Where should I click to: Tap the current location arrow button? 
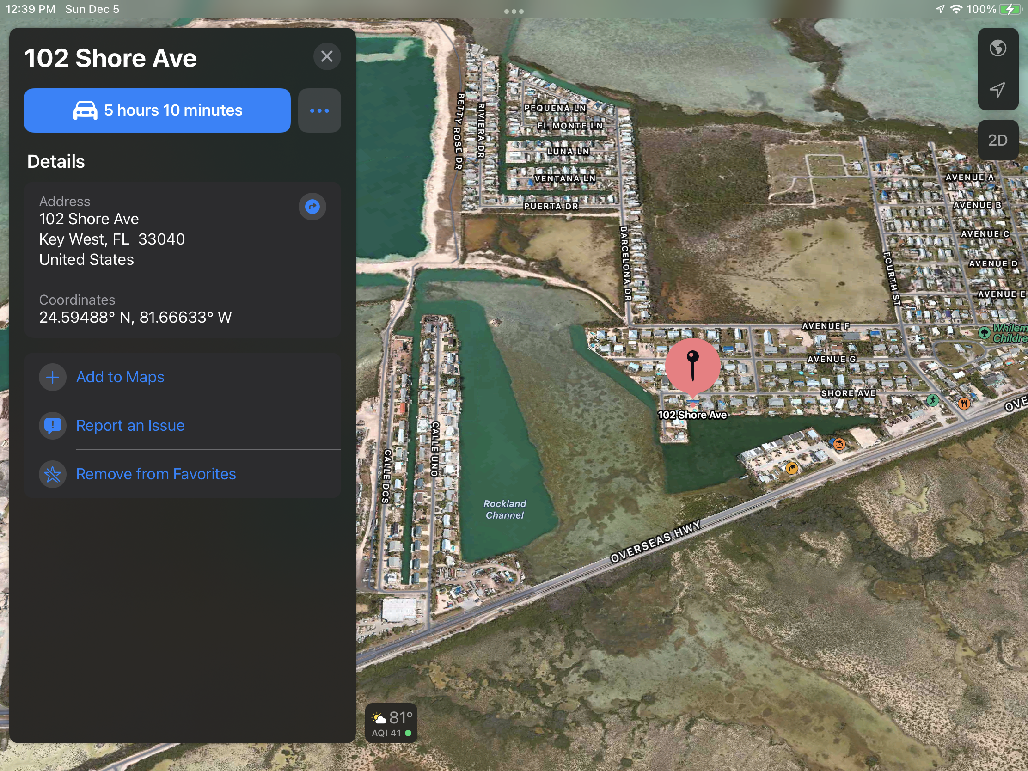997,90
